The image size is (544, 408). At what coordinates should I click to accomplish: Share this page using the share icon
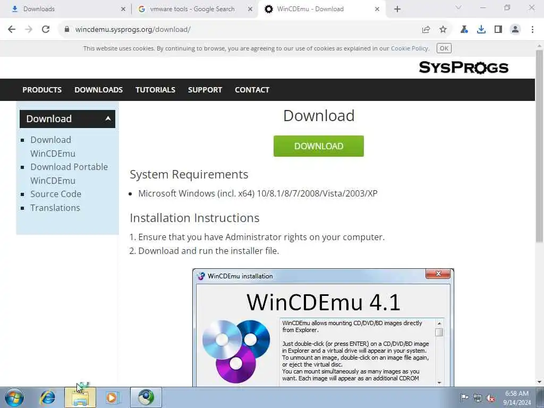tap(426, 30)
